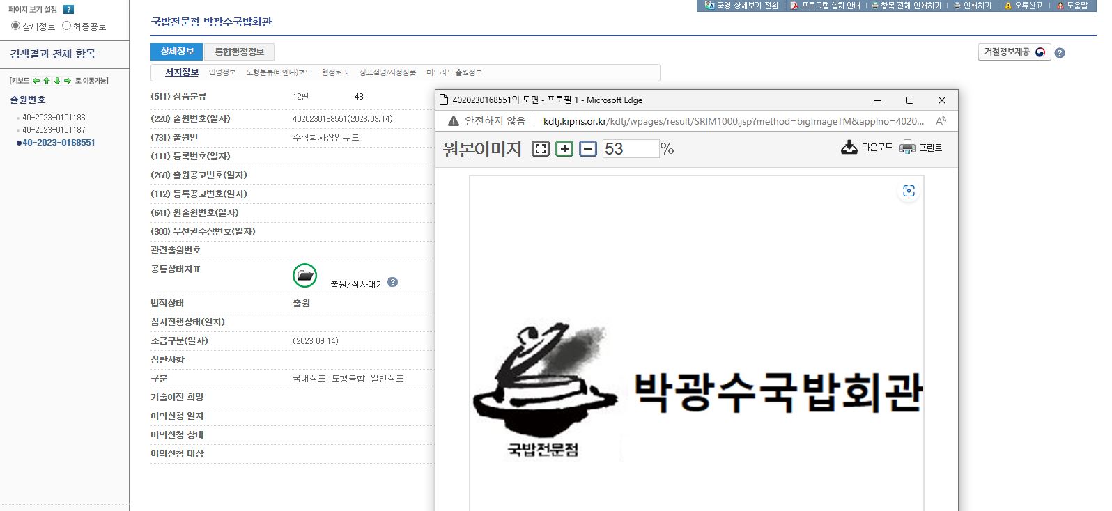Click the visual search icon on image
1112x511 pixels.
[909, 191]
